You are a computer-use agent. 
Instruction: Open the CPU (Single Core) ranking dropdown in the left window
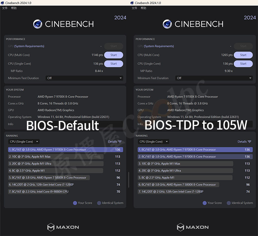click(24, 141)
